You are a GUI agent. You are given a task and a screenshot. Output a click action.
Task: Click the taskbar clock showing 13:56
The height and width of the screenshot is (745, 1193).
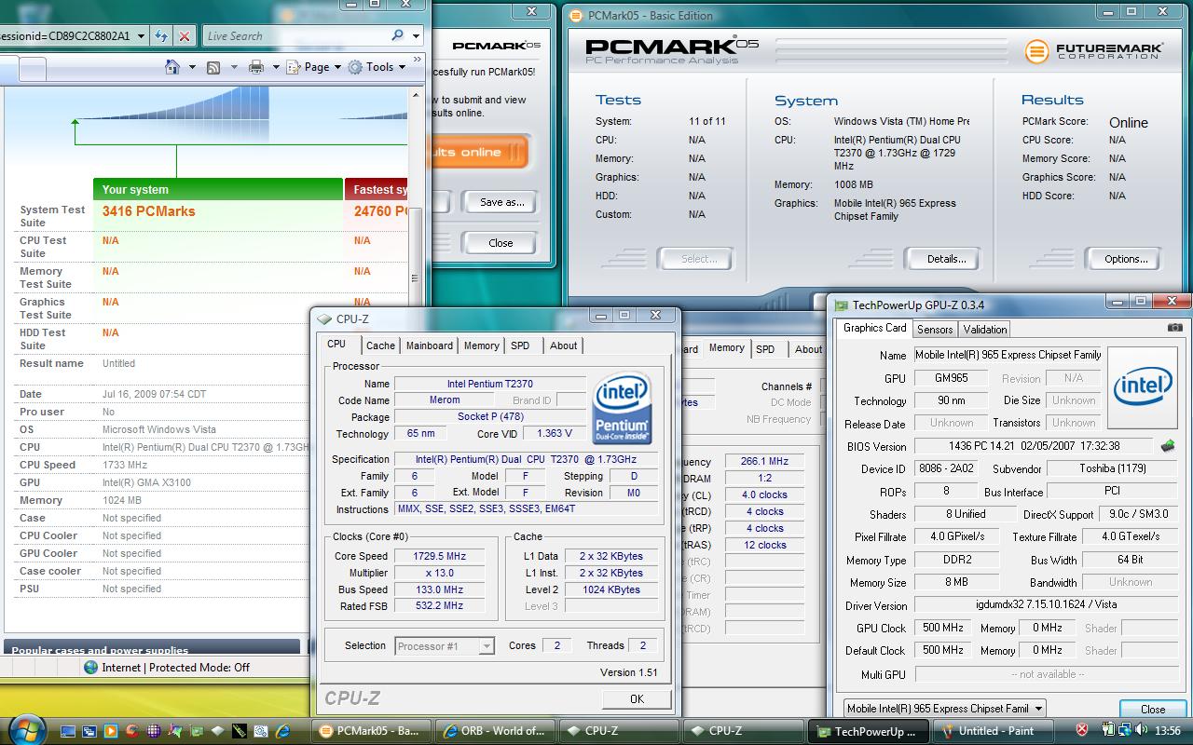(1167, 731)
